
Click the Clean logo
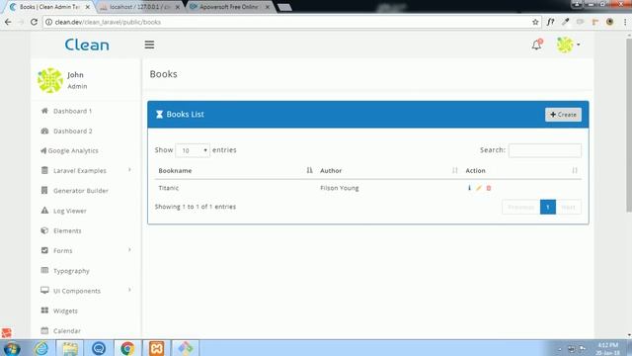(87, 44)
